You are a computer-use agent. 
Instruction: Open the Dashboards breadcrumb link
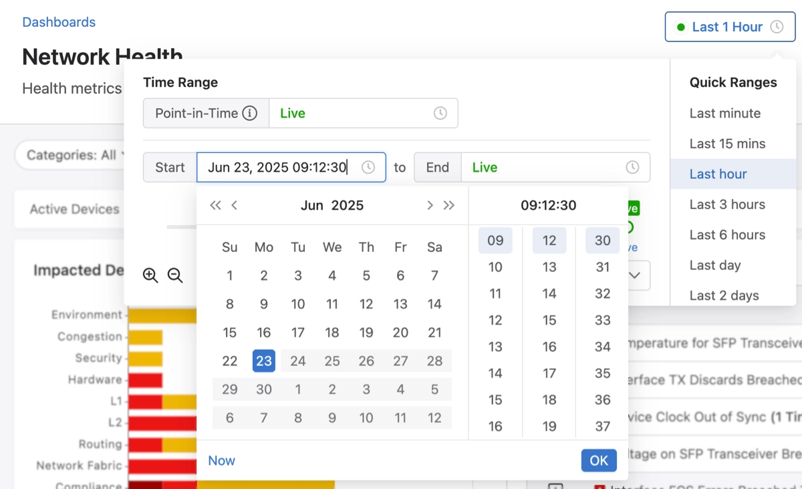(x=59, y=22)
